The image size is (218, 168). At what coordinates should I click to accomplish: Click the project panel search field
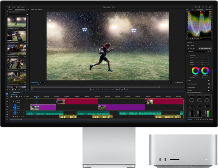click(x=16, y=14)
